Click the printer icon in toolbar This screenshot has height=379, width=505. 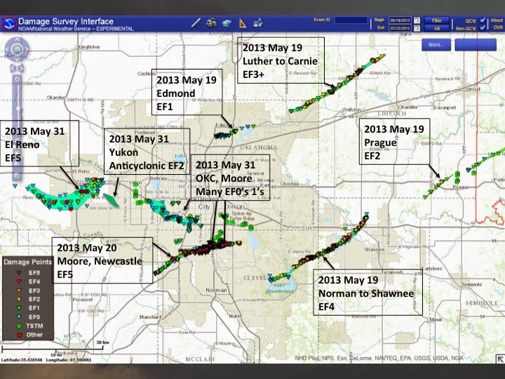tap(258, 23)
